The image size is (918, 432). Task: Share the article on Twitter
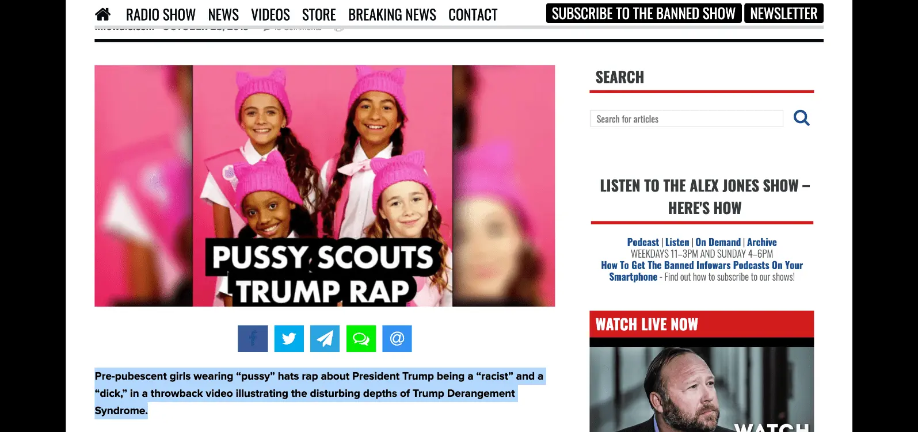coord(289,339)
